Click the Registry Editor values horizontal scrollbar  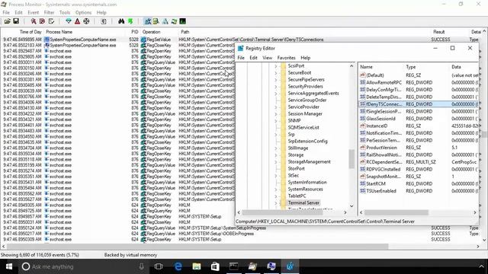pos(396,212)
